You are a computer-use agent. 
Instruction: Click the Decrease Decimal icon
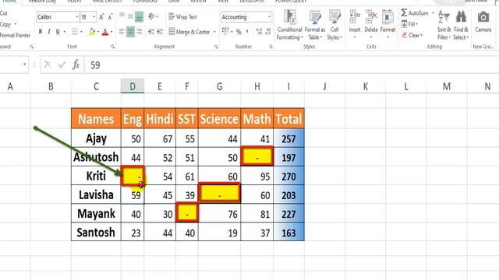268,32
